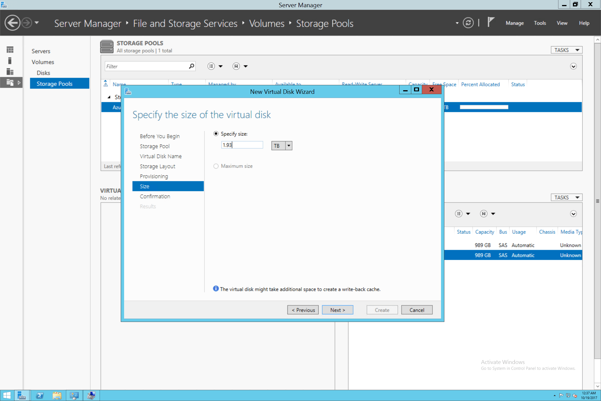Select the Local Server sidebar icon
601x401 pixels.
coord(10,60)
